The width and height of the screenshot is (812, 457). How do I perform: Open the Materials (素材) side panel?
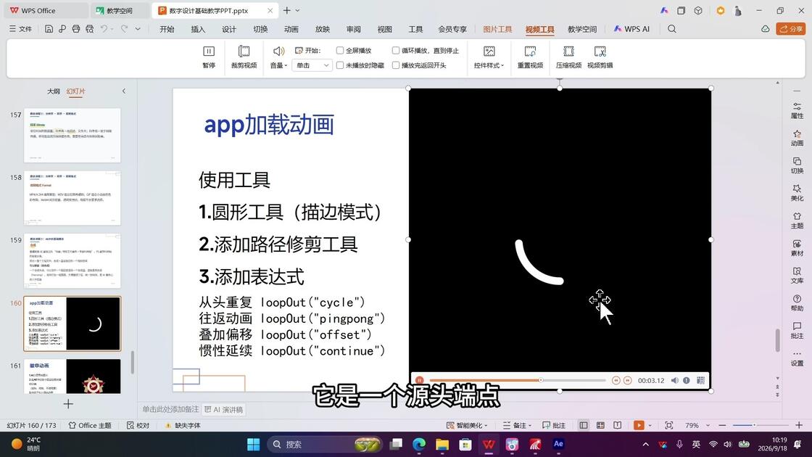(797, 247)
